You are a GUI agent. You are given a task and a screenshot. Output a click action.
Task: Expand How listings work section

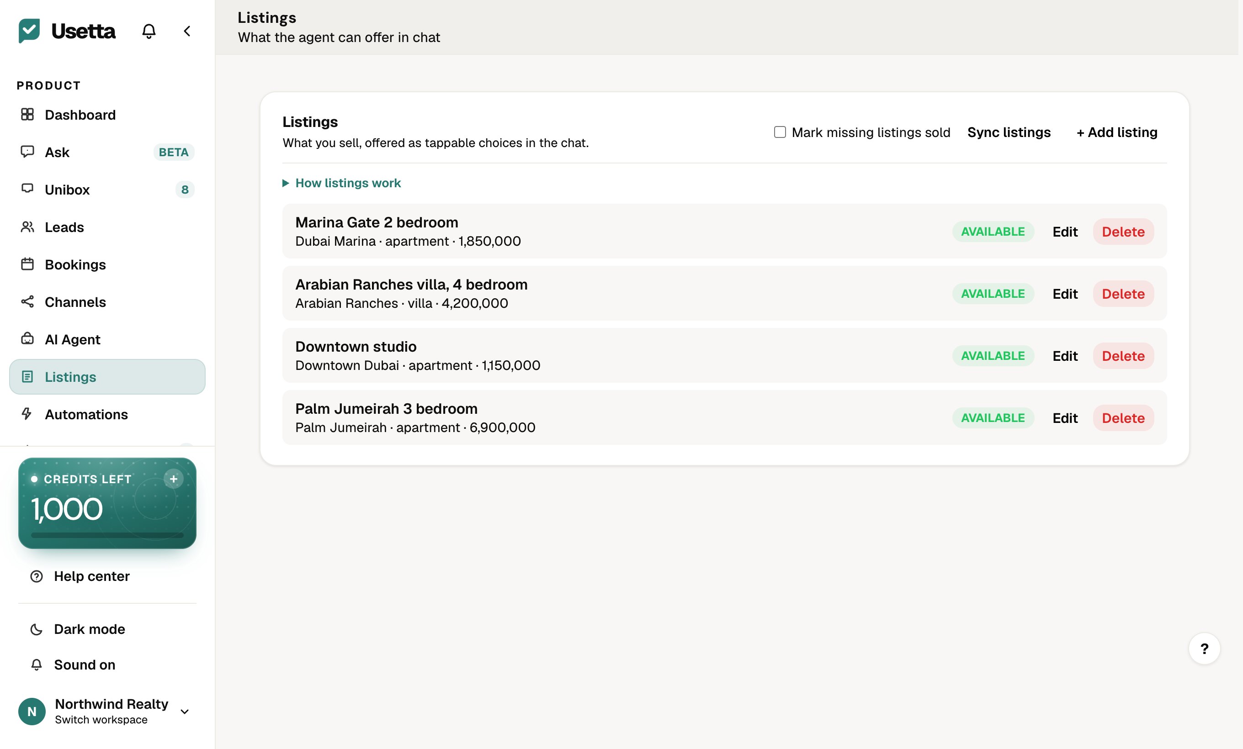click(x=341, y=183)
